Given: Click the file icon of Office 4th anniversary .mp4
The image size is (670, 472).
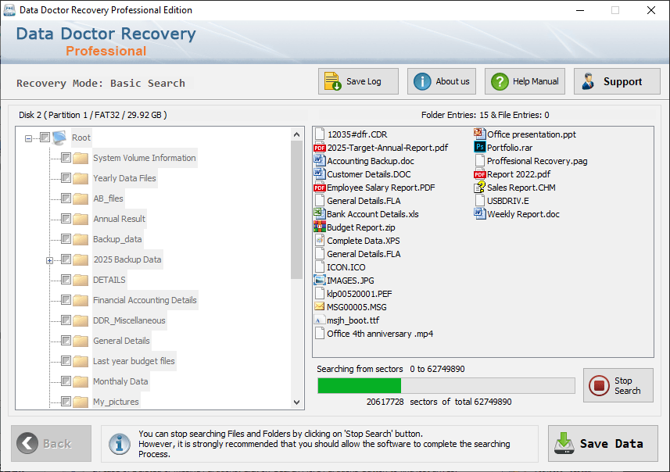Looking at the screenshot, I should pyautogui.click(x=319, y=333).
